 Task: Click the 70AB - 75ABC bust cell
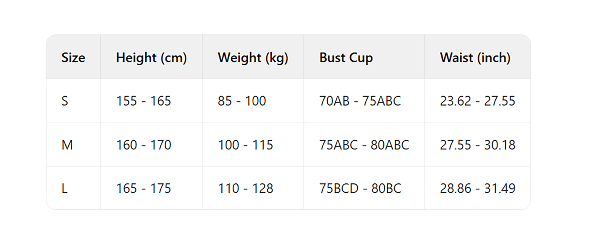364,101
